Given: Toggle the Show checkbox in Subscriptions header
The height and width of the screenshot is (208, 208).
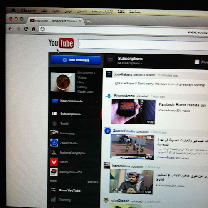Looking at the screenshot, I should [197, 62].
